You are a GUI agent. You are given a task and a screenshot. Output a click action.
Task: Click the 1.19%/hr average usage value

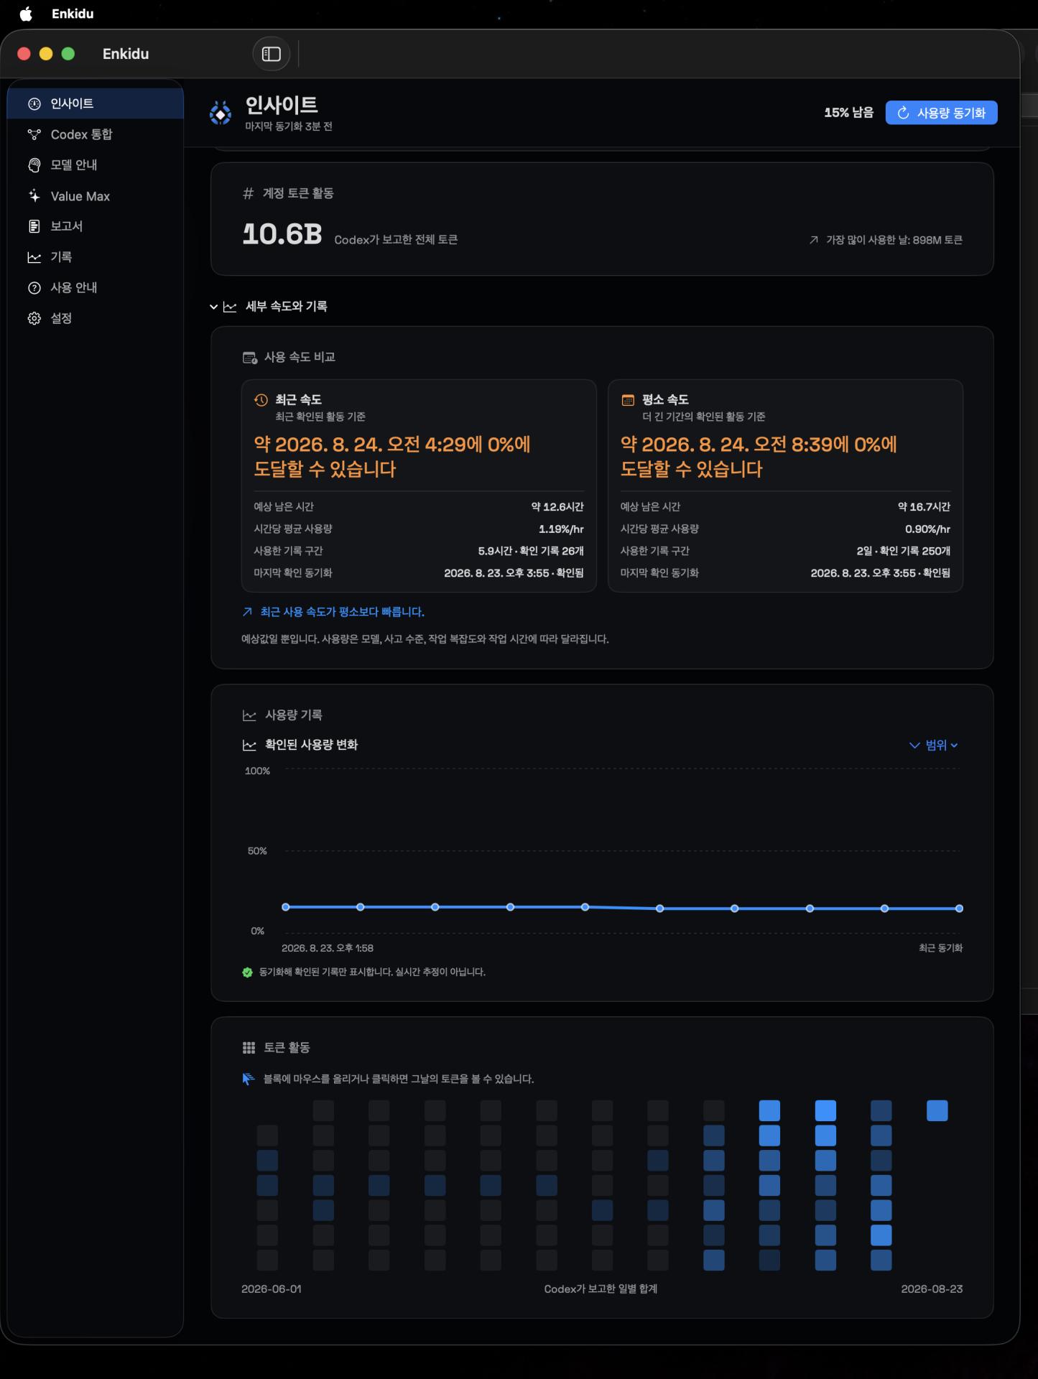(561, 529)
